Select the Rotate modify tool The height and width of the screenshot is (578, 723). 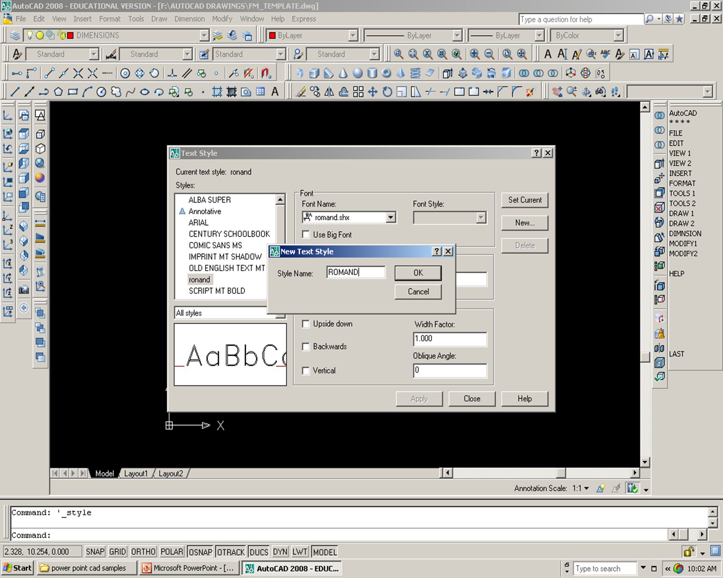387,92
